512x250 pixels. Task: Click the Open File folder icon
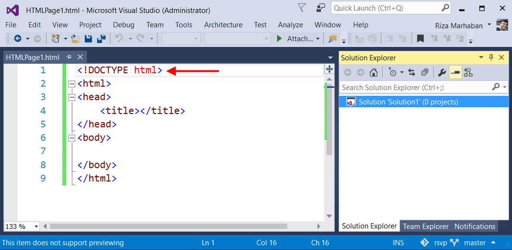point(75,39)
